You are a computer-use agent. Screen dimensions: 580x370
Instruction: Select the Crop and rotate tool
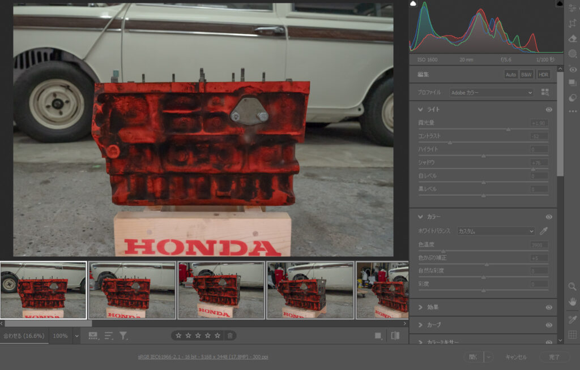tap(573, 23)
